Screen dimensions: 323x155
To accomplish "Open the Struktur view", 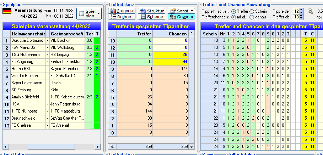I will (x=151, y=11).
